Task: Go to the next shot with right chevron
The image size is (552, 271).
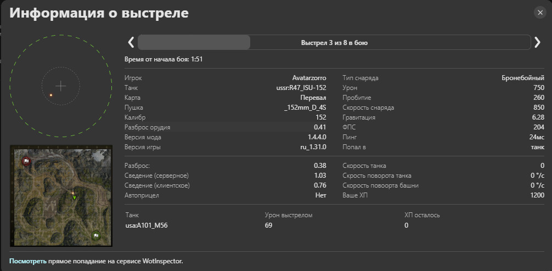Action: pyautogui.click(x=537, y=42)
